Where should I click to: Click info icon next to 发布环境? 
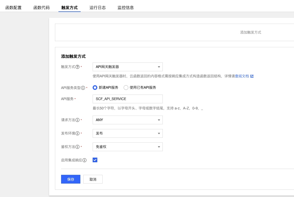77,133
